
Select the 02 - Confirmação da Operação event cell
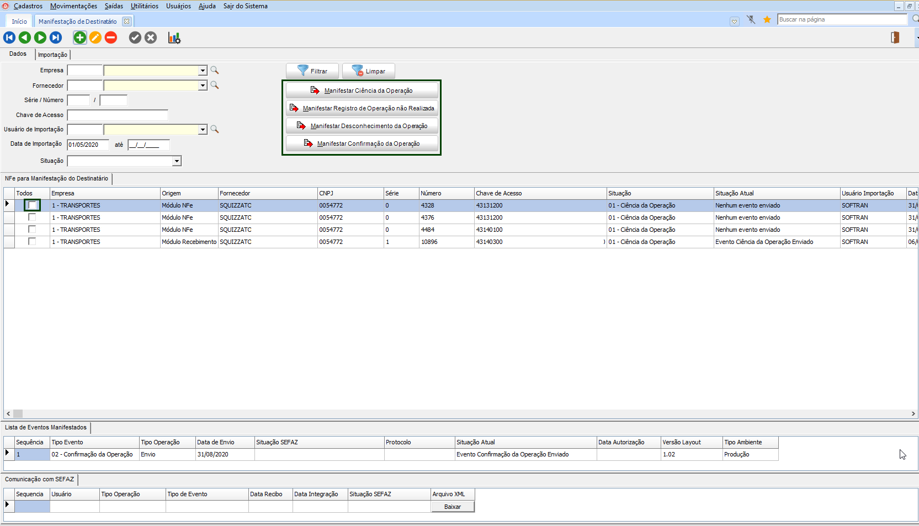click(x=94, y=454)
